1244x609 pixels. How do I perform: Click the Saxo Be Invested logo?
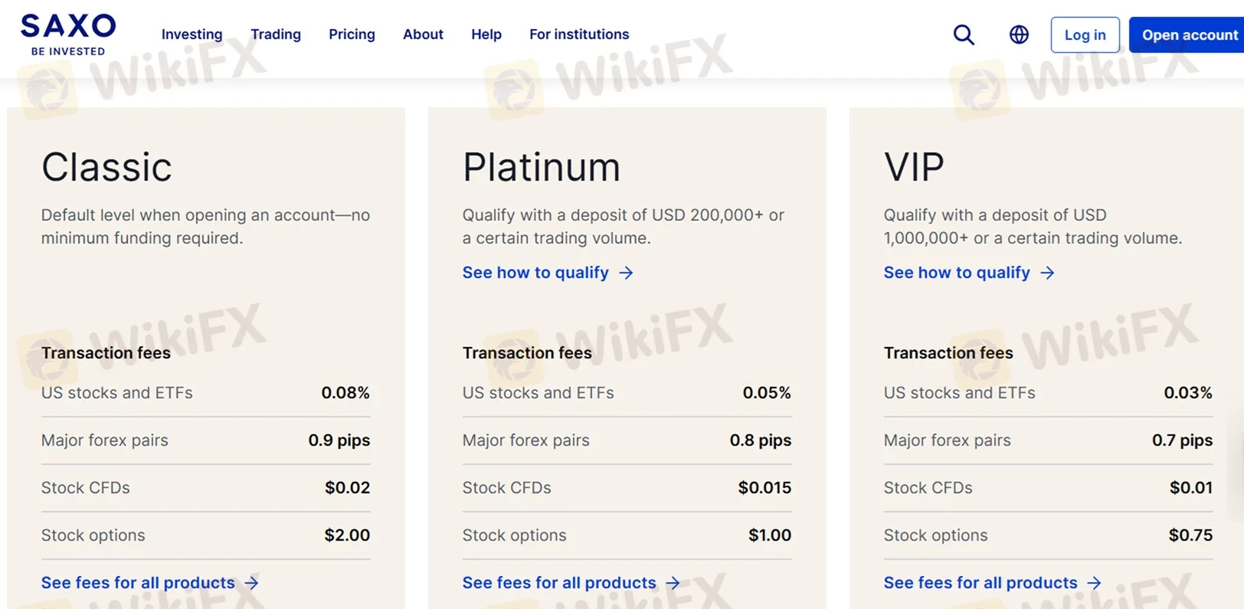(x=68, y=34)
